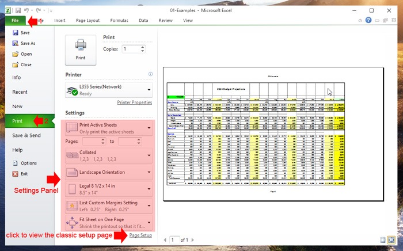Click the large Print button
Screen dimensions: 403x251
point(81,50)
